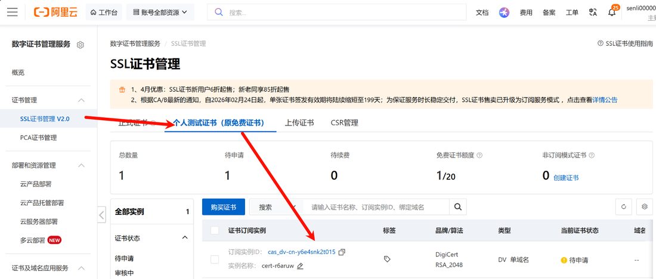Click the language switch icon
Screen dimensions: 656x279
click(x=592, y=12)
